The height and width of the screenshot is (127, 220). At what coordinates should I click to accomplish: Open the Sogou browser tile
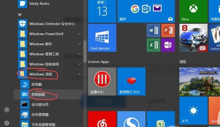131,119
